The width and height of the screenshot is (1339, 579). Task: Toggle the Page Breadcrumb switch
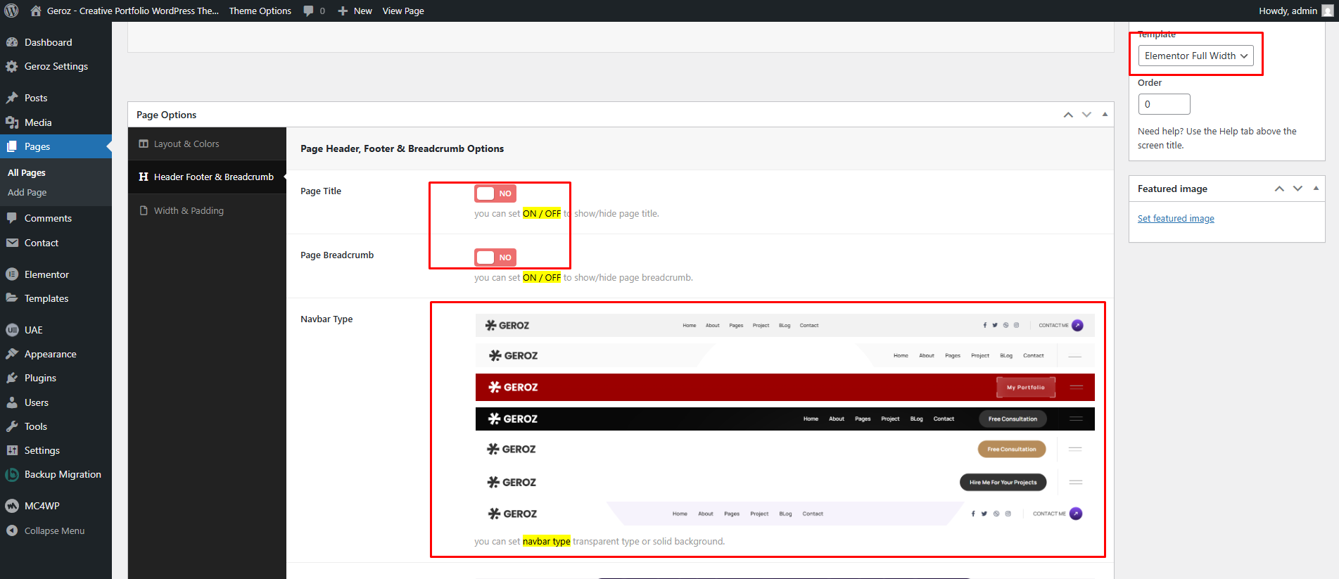click(495, 257)
